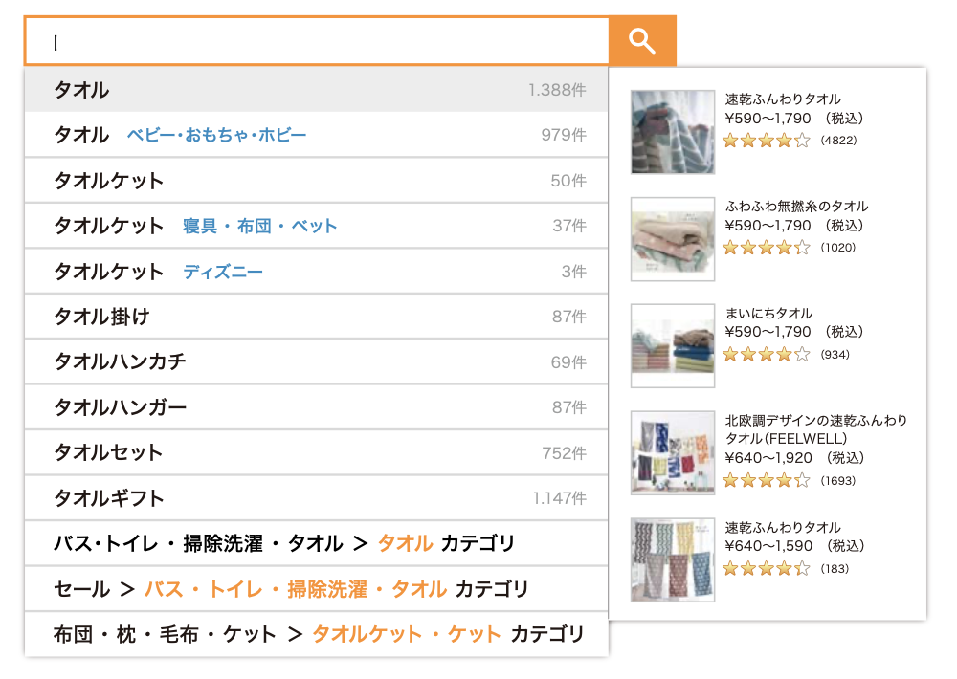The height and width of the screenshot is (679, 957).
Task: Click the orange magnifier search button
Action: click(x=643, y=41)
